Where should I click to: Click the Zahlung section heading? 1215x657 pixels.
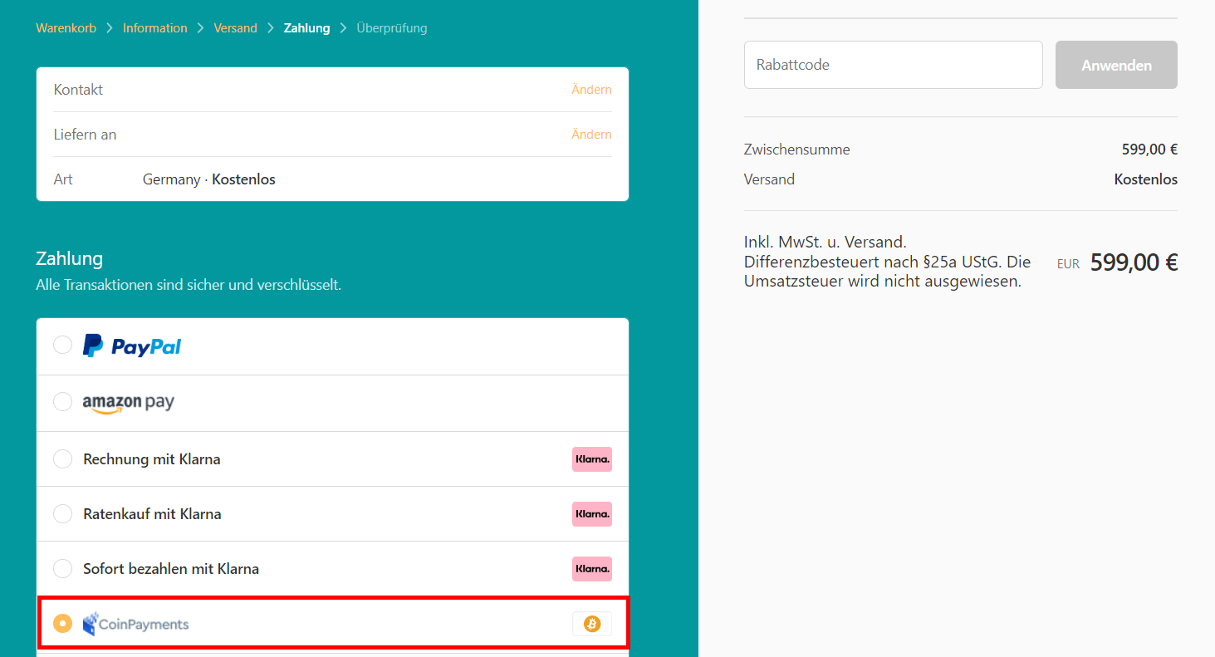(x=70, y=258)
